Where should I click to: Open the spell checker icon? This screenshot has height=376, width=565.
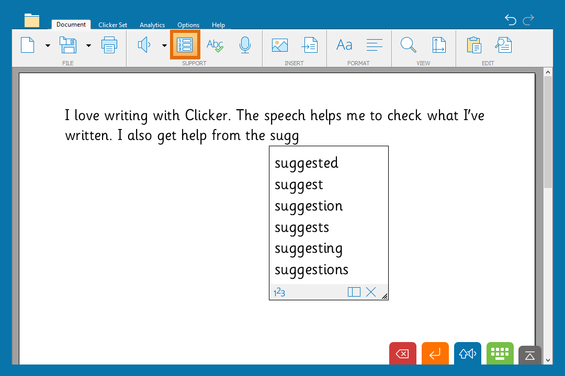pos(214,45)
